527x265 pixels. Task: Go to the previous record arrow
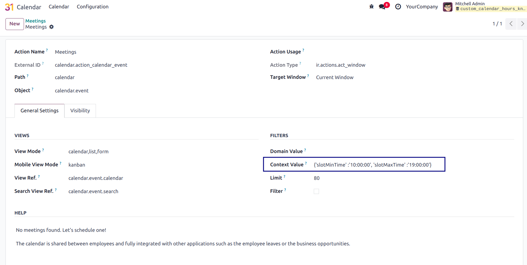[511, 24]
